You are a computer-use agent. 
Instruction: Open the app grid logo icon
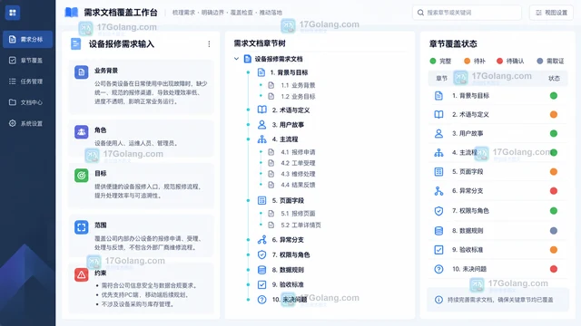click(13, 13)
